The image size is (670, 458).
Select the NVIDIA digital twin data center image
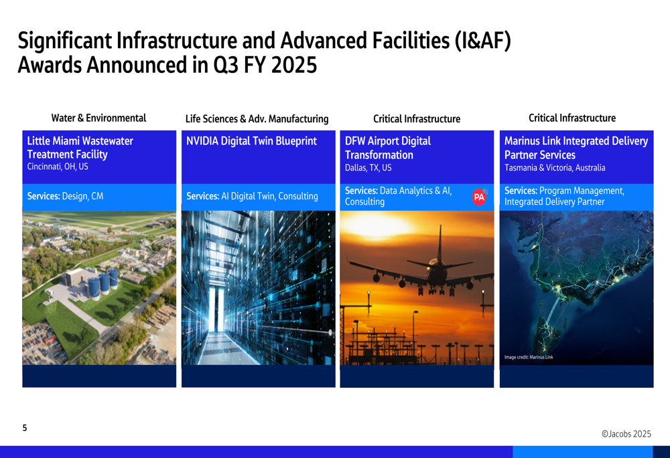click(x=259, y=288)
